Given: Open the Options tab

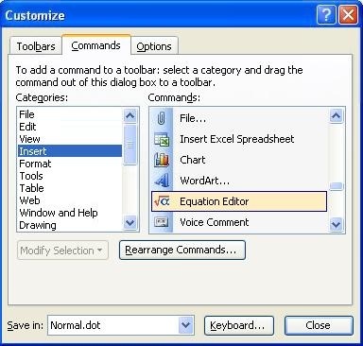Looking at the screenshot, I should click(154, 46).
